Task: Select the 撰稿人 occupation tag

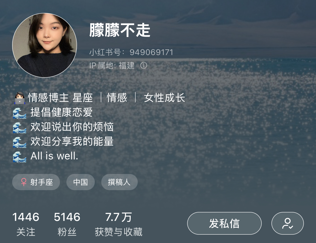Action: tap(119, 182)
